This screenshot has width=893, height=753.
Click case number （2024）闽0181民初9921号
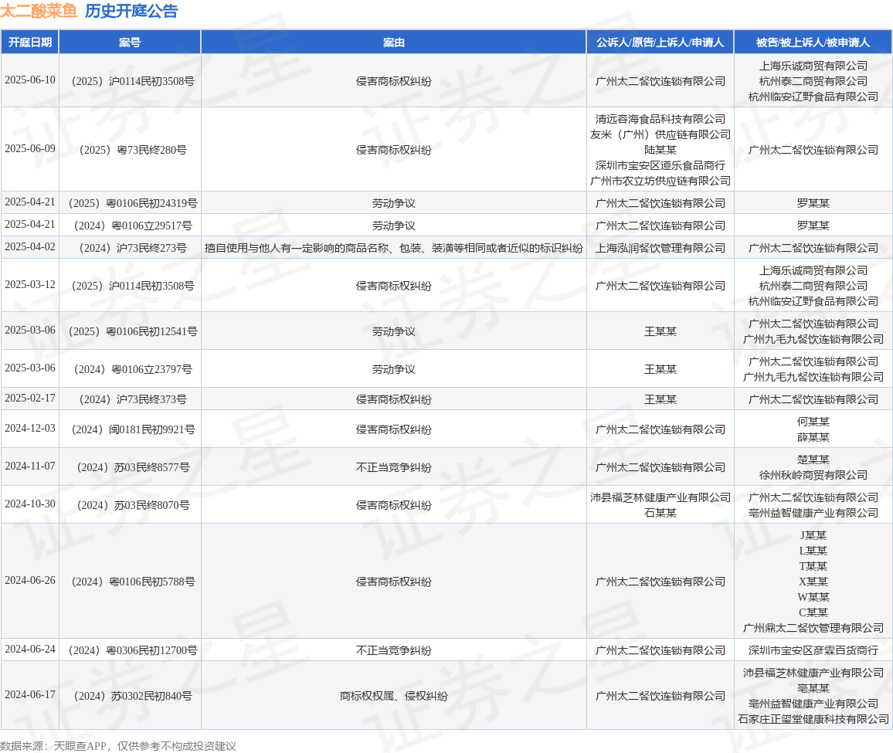[134, 429]
